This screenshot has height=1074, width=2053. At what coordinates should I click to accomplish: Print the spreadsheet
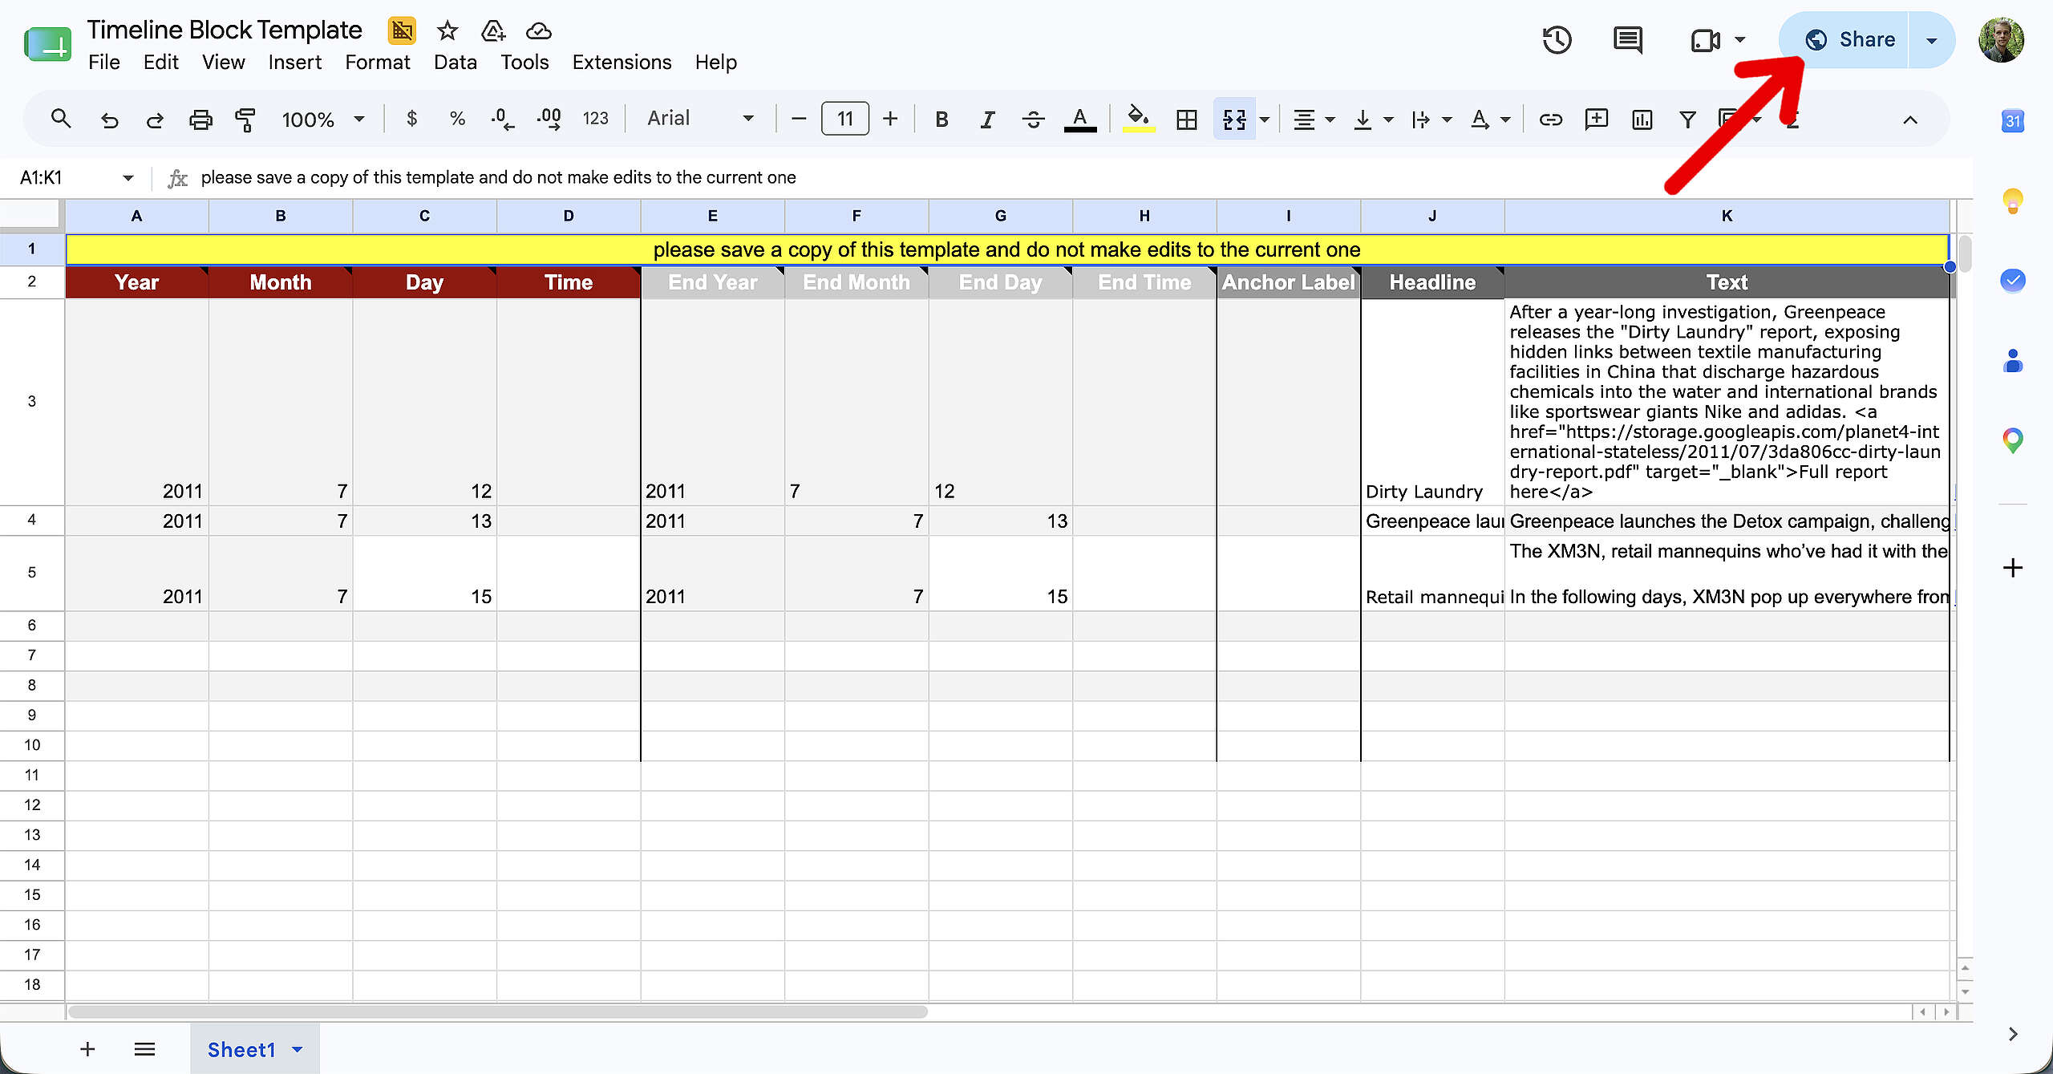200,120
